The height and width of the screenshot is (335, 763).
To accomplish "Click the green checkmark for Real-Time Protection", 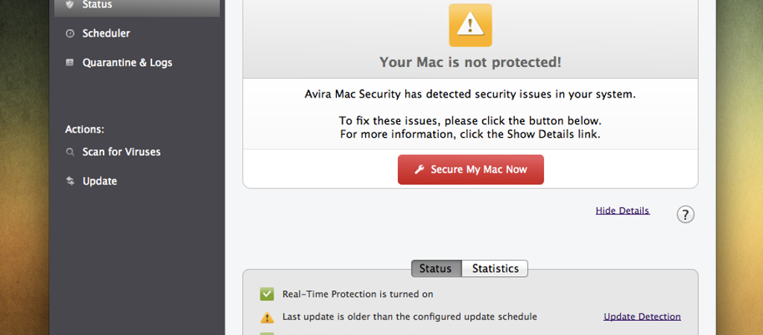I will (x=267, y=294).
